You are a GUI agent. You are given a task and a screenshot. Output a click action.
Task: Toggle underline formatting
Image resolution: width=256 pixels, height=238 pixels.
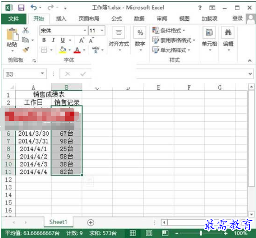(x=63, y=40)
